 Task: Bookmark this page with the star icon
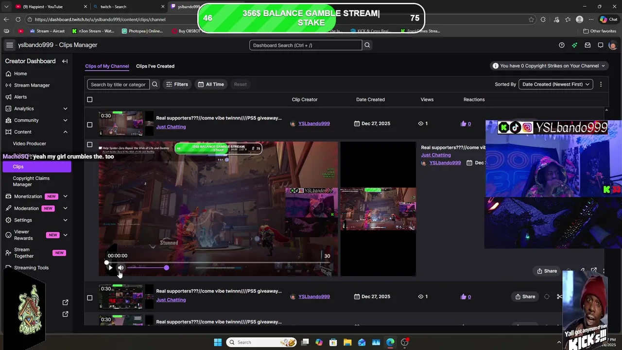531,19
